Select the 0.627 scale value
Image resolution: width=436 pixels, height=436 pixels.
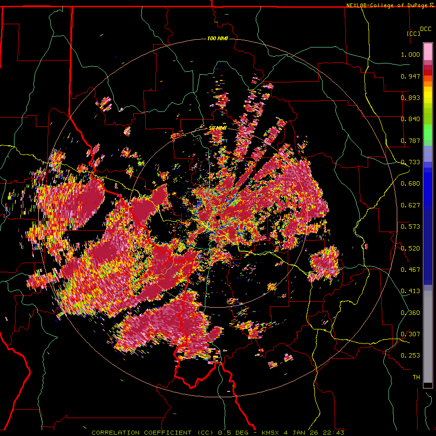[410, 205]
